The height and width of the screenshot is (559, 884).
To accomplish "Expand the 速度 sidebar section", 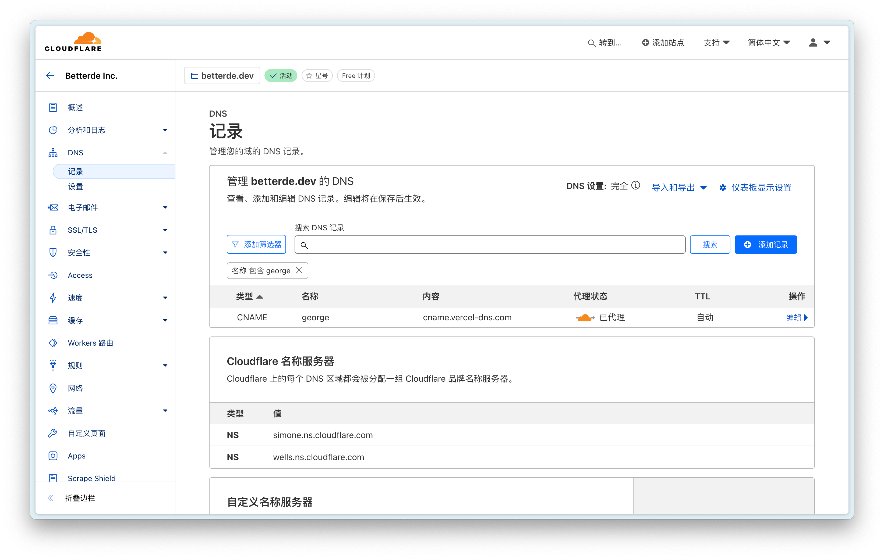I will point(165,298).
